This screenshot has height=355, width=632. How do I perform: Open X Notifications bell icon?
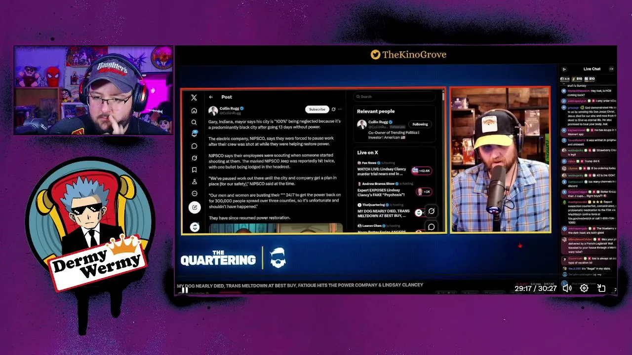[194, 134]
